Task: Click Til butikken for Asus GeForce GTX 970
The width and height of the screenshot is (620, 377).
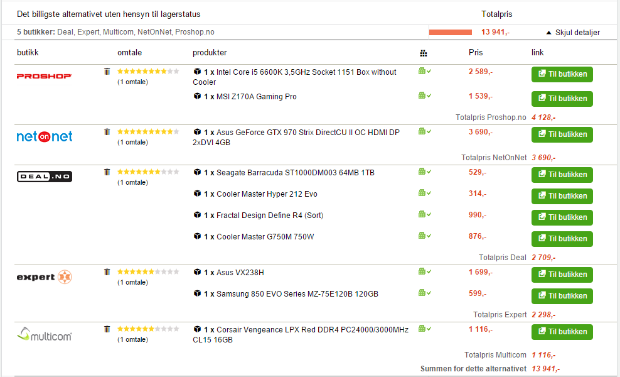Action: pyautogui.click(x=562, y=134)
